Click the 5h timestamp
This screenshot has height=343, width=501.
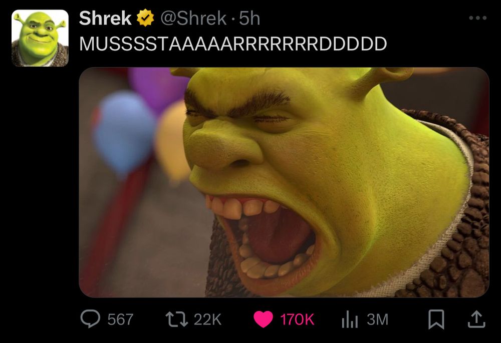[249, 18]
